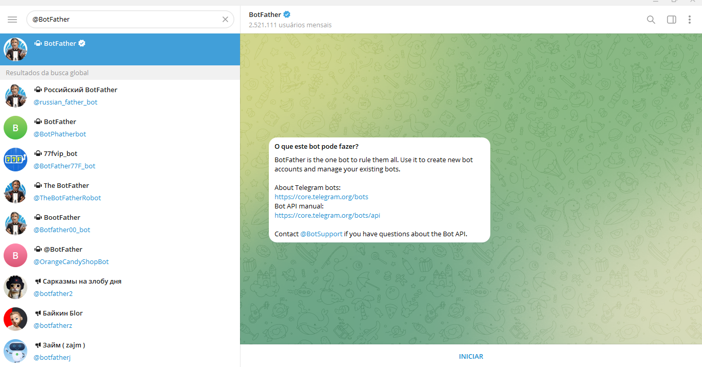The width and height of the screenshot is (702, 367).
Task: Click the 77F slot-machine avatar
Action: point(15,160)
